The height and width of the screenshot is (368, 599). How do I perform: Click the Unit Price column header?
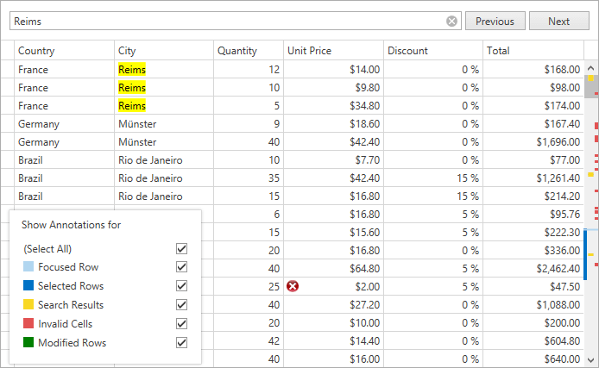point(332,51)
